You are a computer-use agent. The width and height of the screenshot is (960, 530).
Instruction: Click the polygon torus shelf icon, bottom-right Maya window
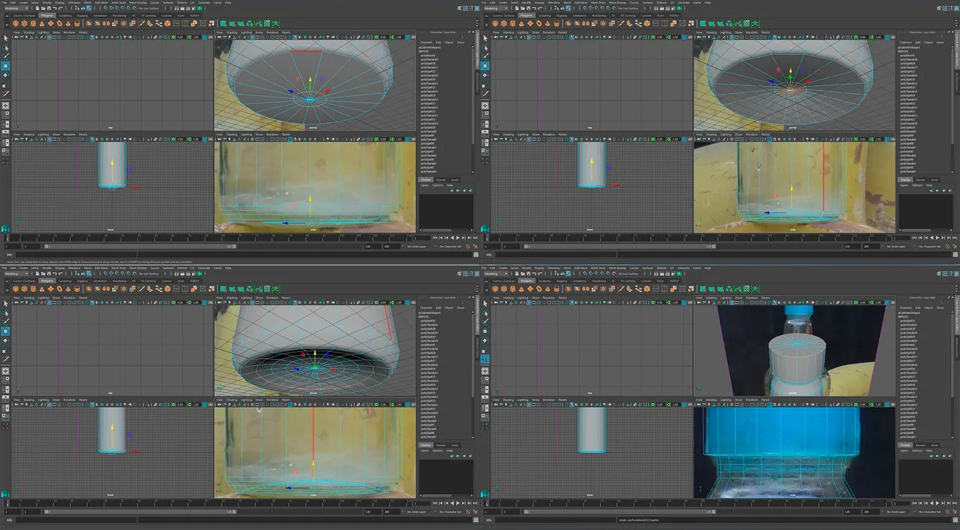pyautogui.click(x=539, y=289)
